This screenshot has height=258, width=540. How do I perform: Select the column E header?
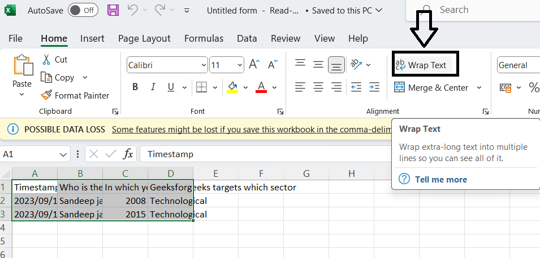(x=215, y=174)
